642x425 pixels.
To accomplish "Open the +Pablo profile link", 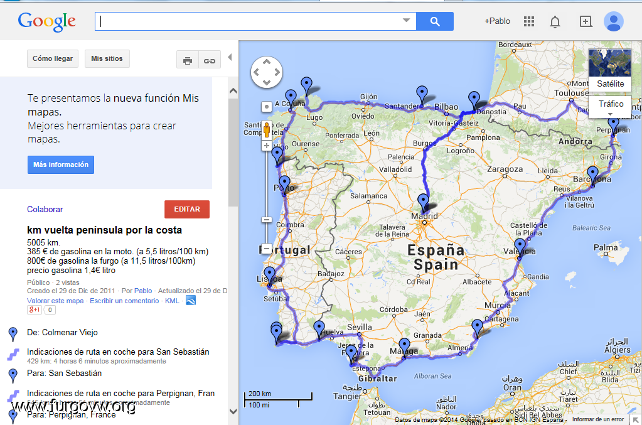I will click(x=498, y=21).
